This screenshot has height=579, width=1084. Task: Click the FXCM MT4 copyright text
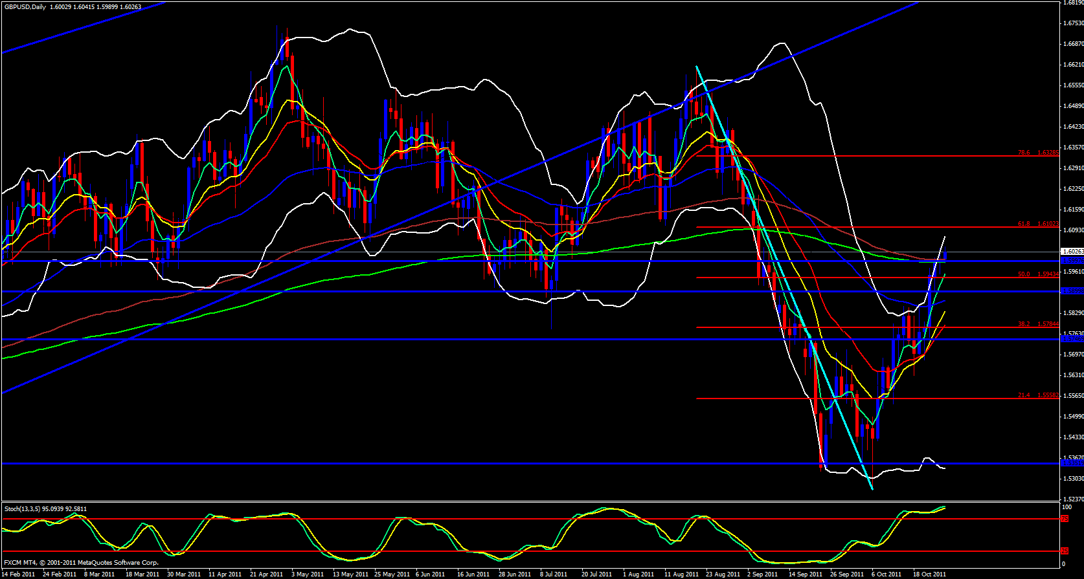tap(82, 563)
